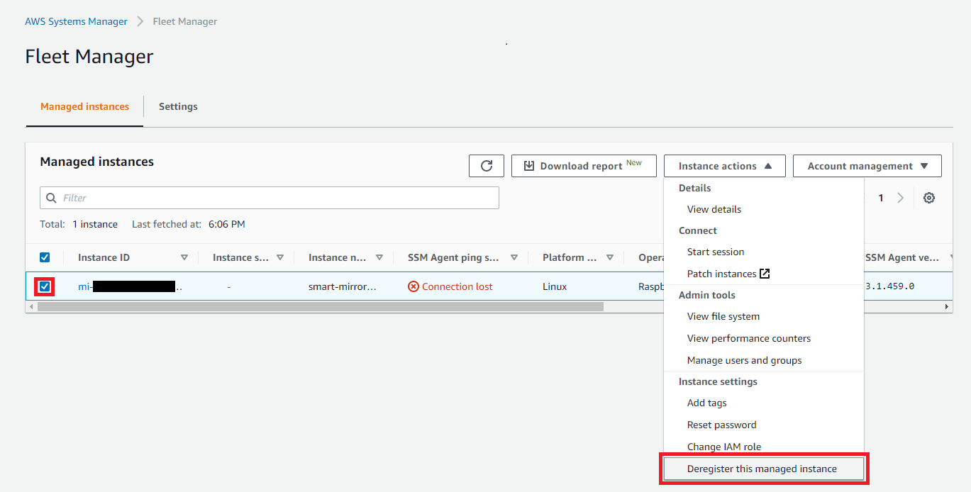Viewport: 971px width, 492px height.
Task: Click the Instance ID column sort arrow
Action: pos(184,257)
